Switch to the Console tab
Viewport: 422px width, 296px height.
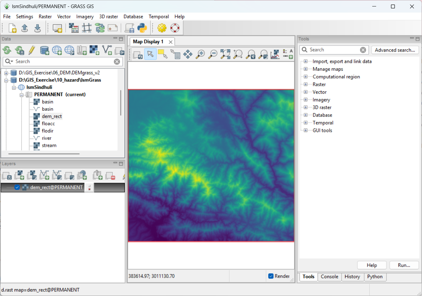tap(329, 277)
